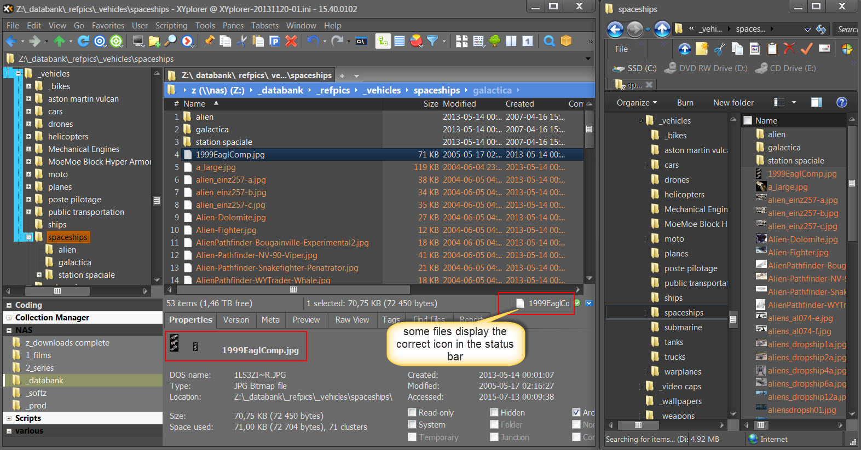Switch to the Preview tab
861x450 pixels.
coord(306,320)
